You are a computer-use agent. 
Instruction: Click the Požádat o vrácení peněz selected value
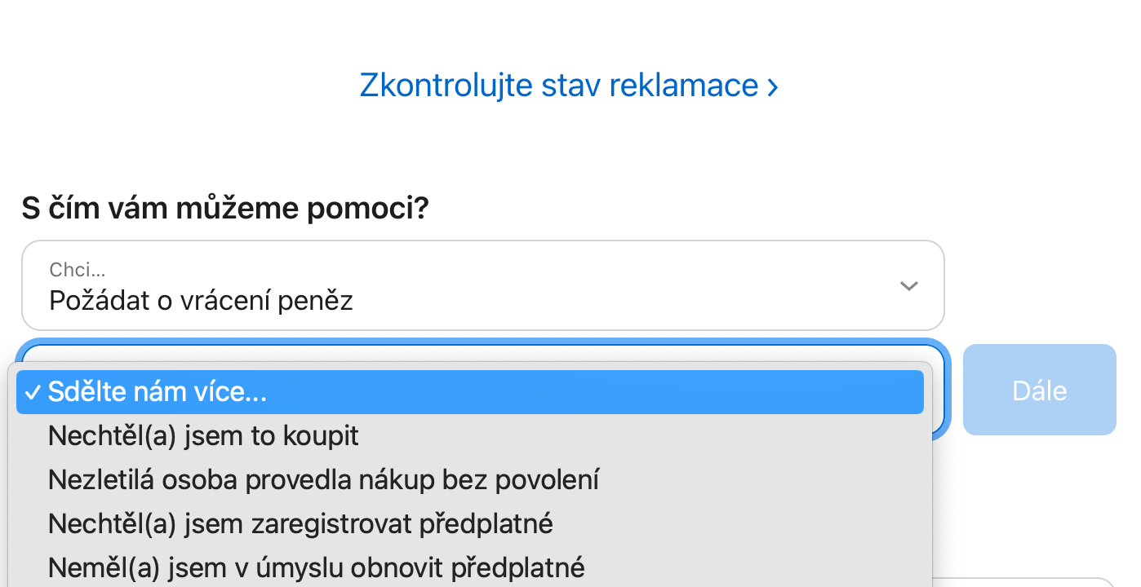[201, 301]
